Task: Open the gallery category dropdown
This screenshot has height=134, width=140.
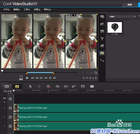Action: pos(122,16)
